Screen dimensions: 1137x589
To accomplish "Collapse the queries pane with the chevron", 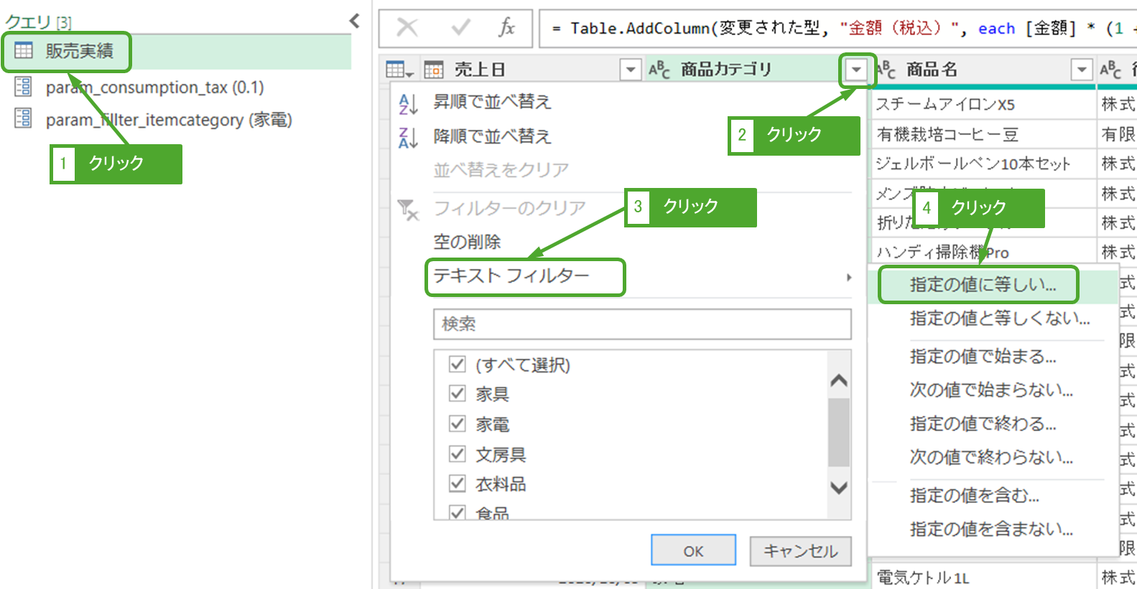I will coord(354,21).
